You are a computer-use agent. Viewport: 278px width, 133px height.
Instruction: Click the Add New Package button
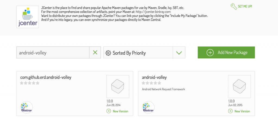point(226,53)
